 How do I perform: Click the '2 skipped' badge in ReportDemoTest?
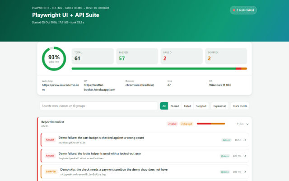point(186,124)
